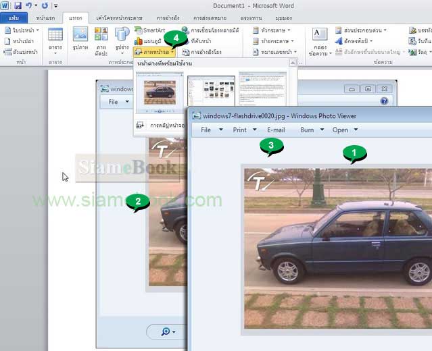Insert a ตัวแบ่งหน้า (Page Break)
432x351 pixels.
(x=21, y=52)
